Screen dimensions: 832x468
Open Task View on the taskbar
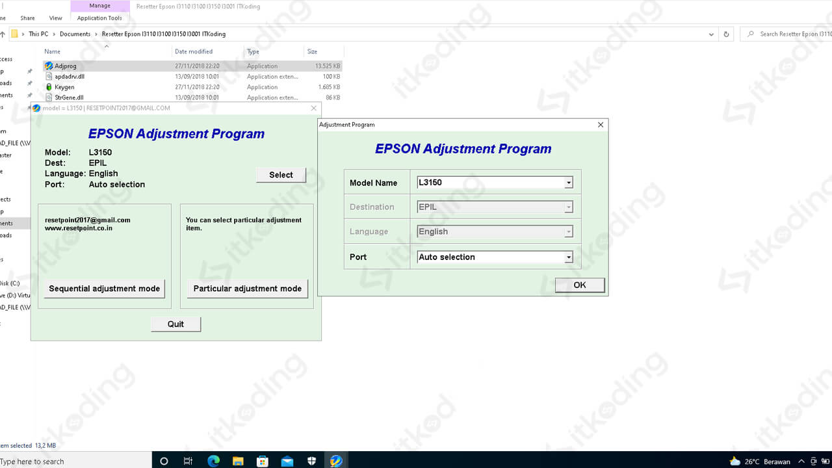point(188,461)
